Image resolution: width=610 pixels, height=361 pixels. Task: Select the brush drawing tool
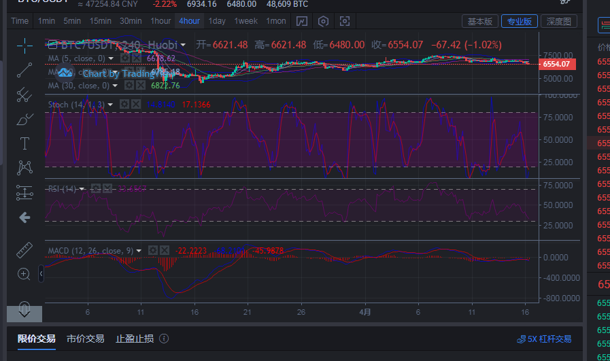click(24, 119)
